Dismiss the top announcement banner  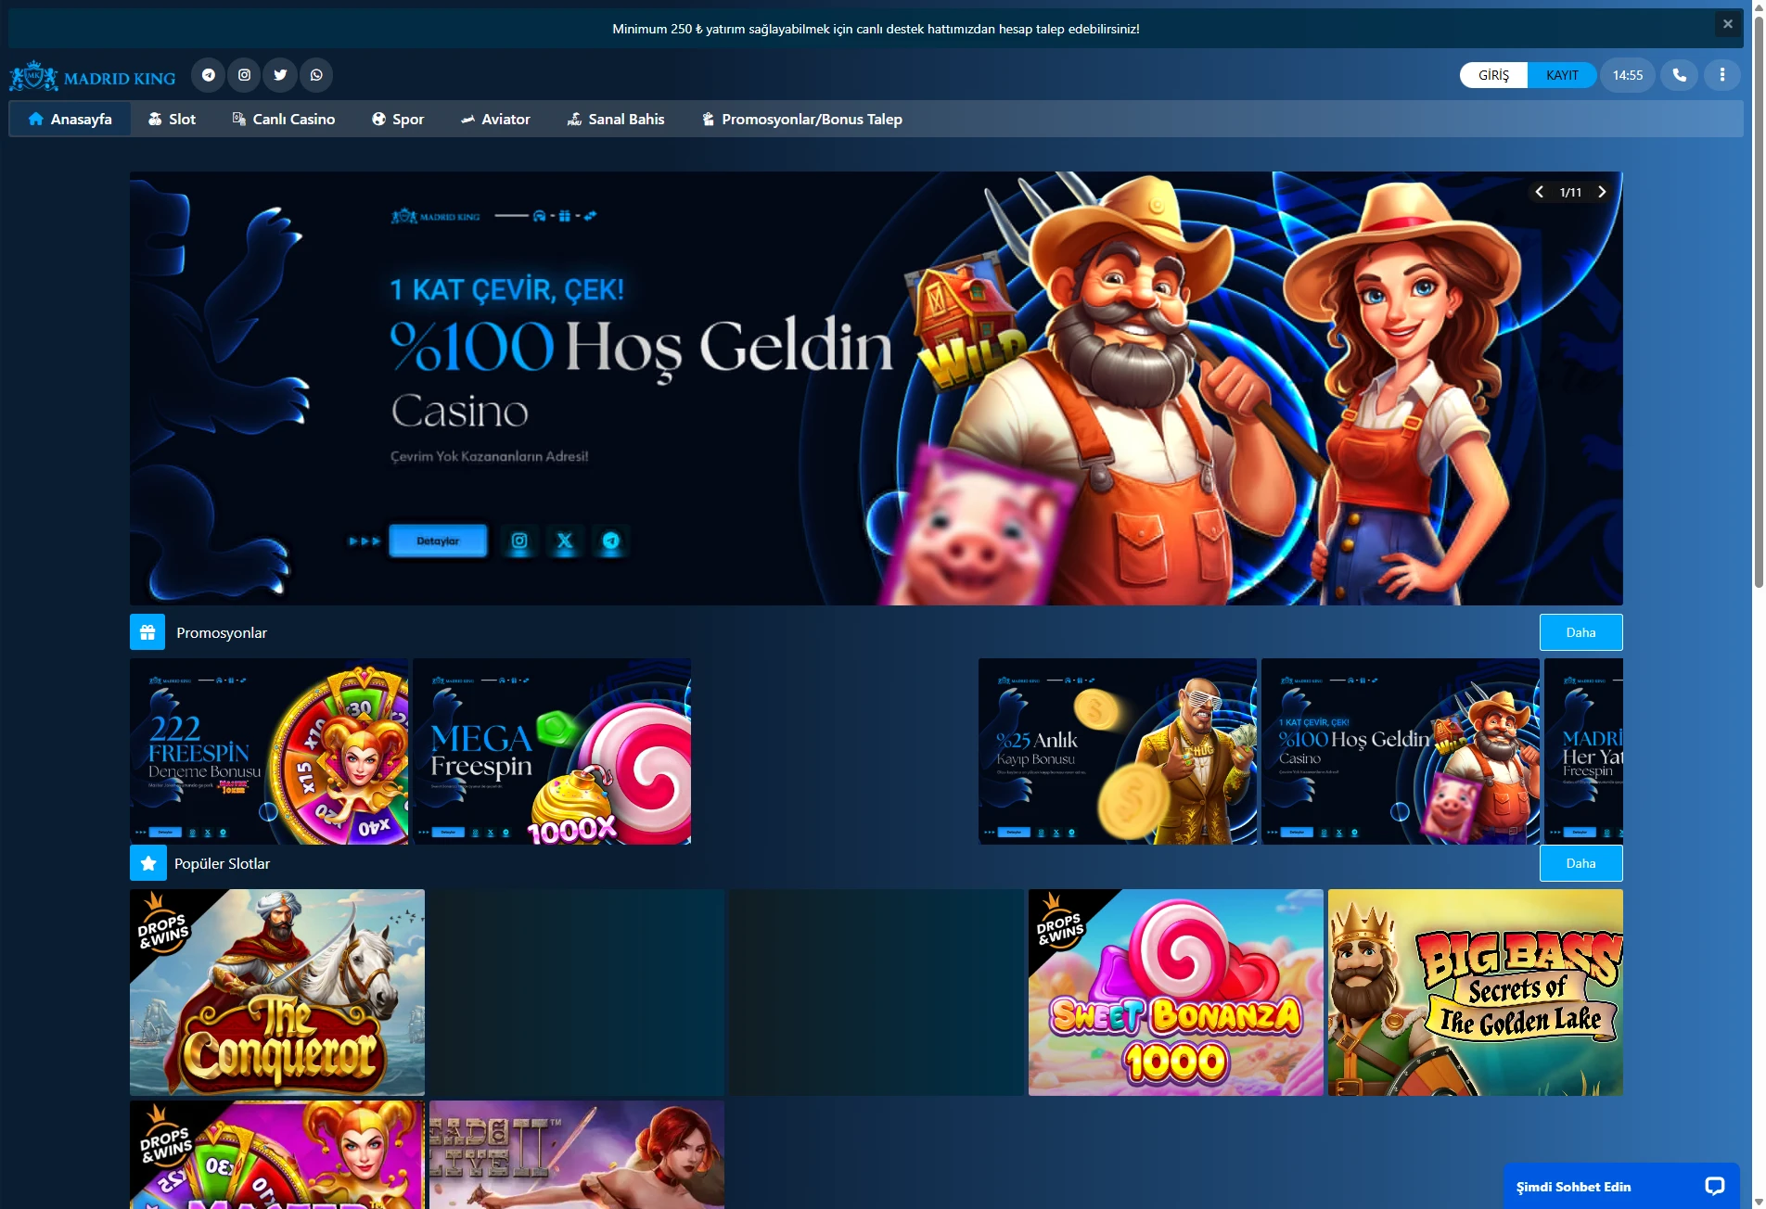[x=1727, y=25]
